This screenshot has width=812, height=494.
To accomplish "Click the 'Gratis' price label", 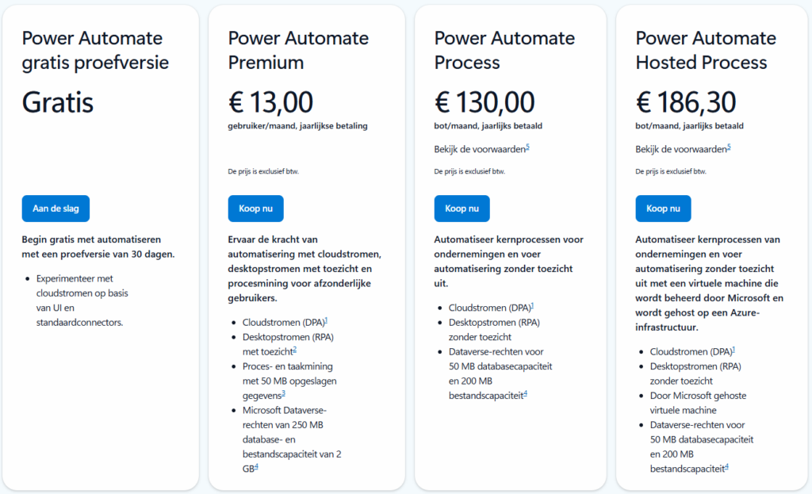I will [x=58, y=101].
